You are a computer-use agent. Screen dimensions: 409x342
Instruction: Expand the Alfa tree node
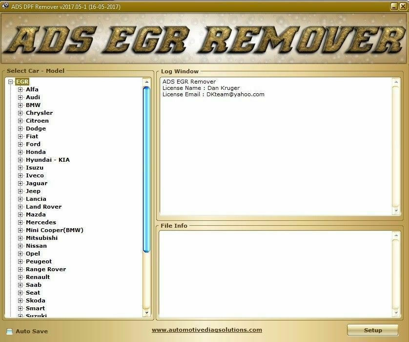pos(20,89)
